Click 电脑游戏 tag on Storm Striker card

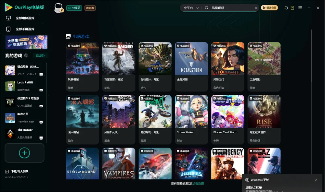coord(183,99)
